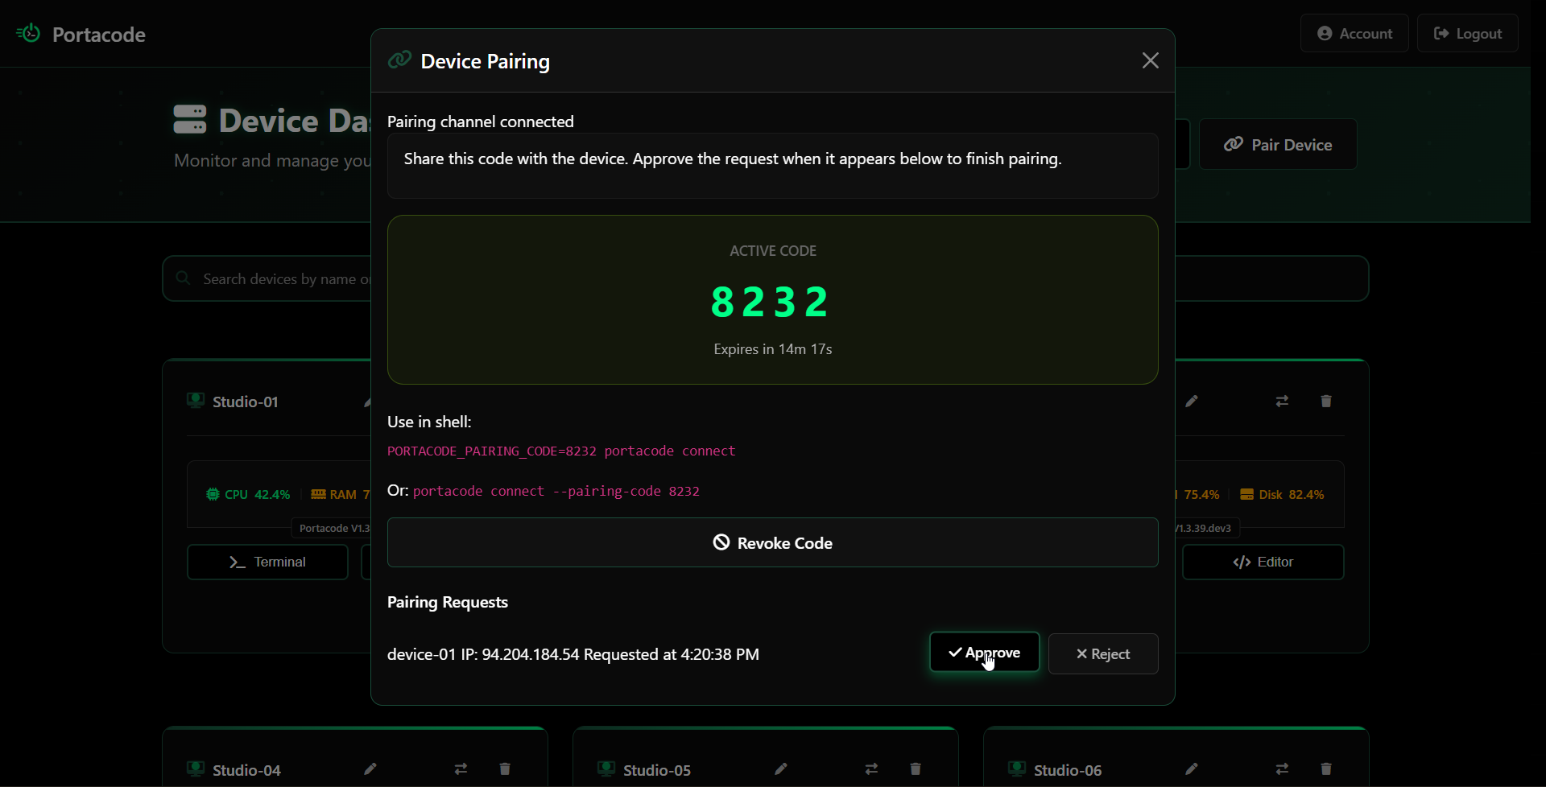Click the Studio-01 device name
This screenshot has width=1546, height=787.
coord(246,402)
